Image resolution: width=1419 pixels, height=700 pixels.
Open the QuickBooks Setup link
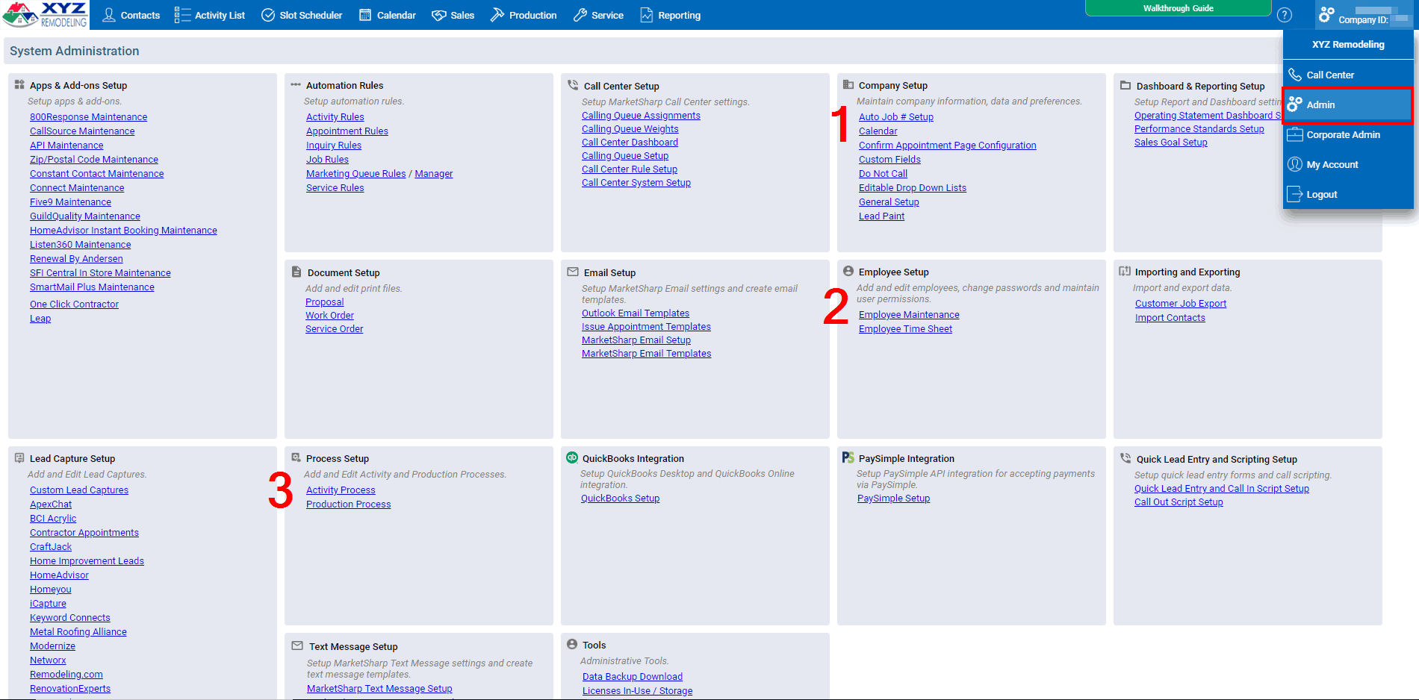[x=620, y=499]
